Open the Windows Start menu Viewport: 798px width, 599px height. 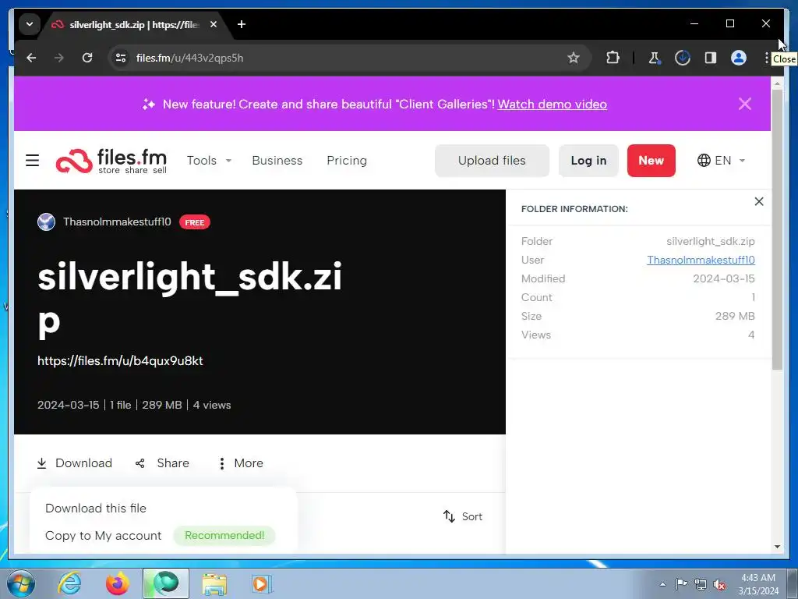[20, 583]
